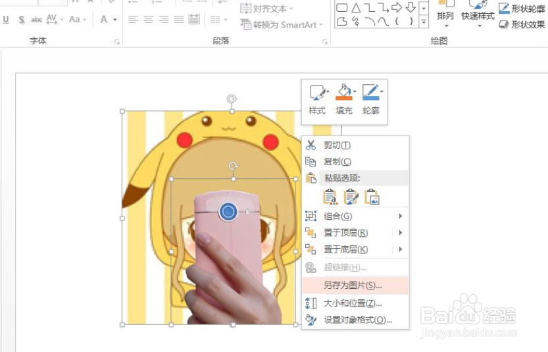The width and height of the screenshot is (548, 352).
Task: Click rotation handle of Pikachu picture
Action: pos(232,99)
